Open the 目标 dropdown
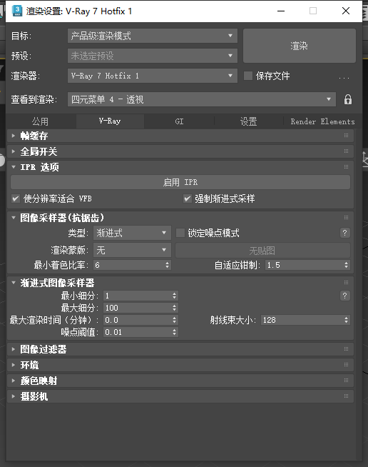368x467 pixels. click(x=153, y=36)
